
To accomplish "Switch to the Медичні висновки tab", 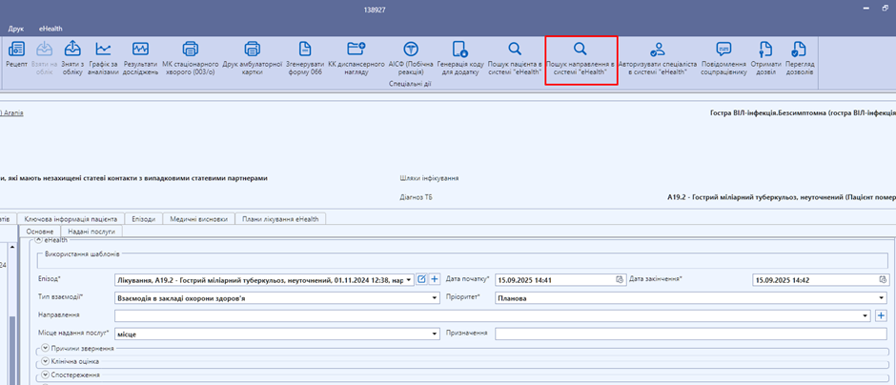I will [x=198, y=218].
